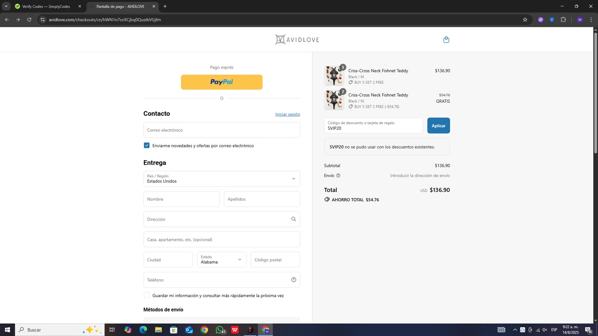Click the Ciudad field
Image resolution: width=598 pixels, height=336 pixels.
(168, 260)
